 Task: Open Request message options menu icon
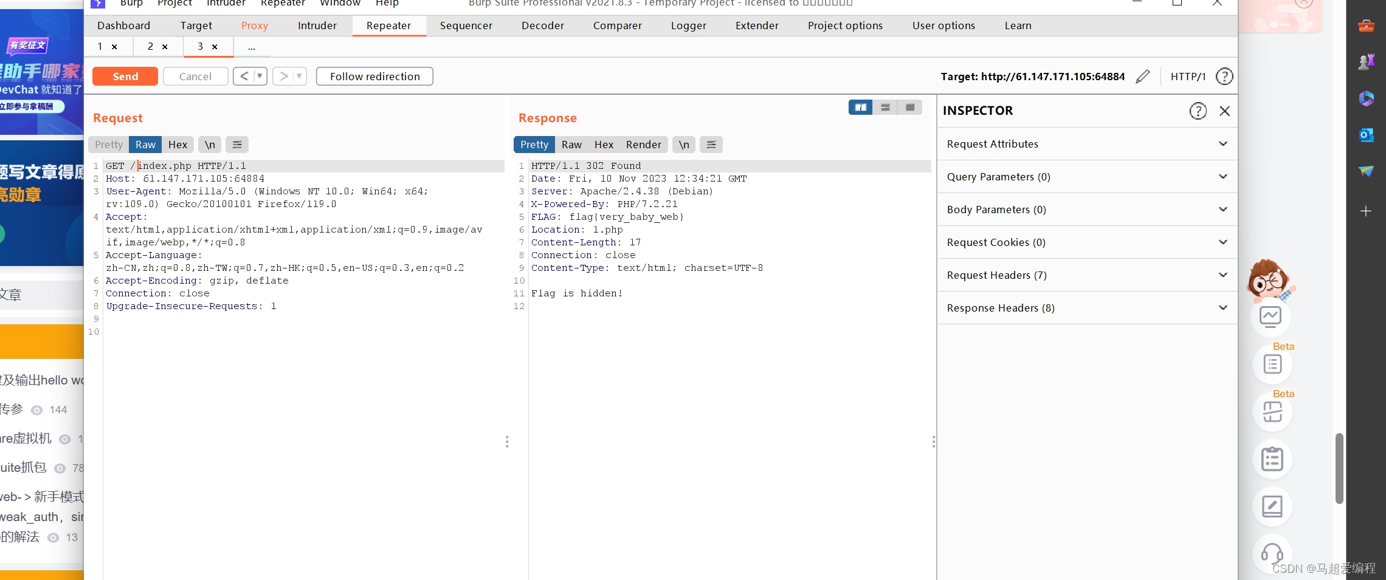[237, 145]
